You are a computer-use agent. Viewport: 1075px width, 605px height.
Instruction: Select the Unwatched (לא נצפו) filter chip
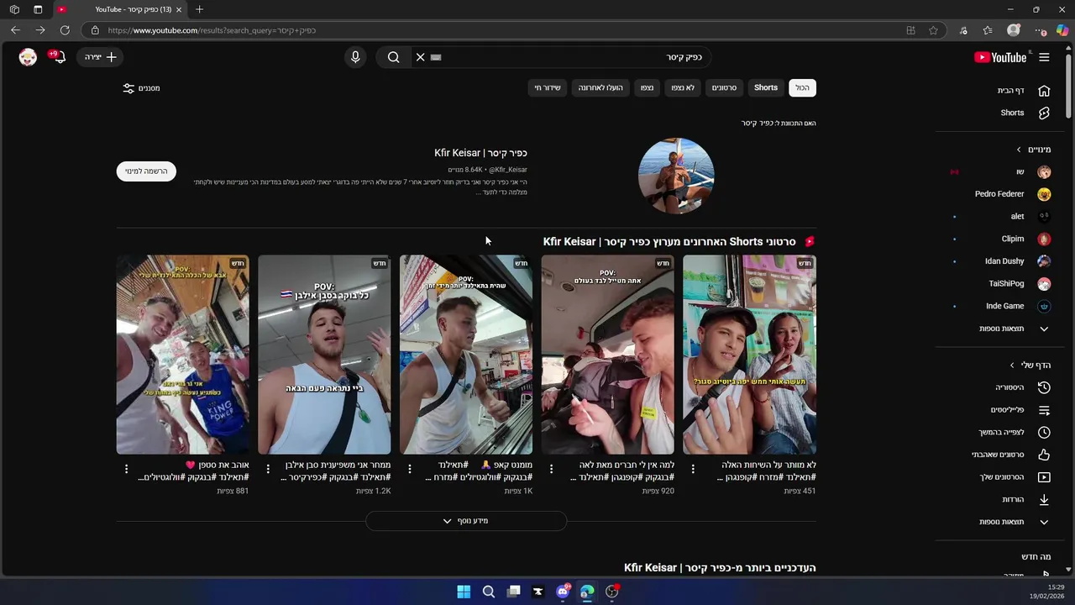pos(682,87)
